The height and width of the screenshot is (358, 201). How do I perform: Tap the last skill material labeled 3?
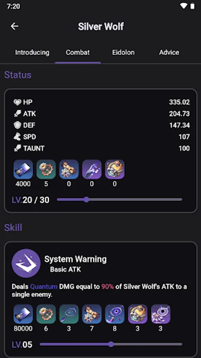click(160, 314)
